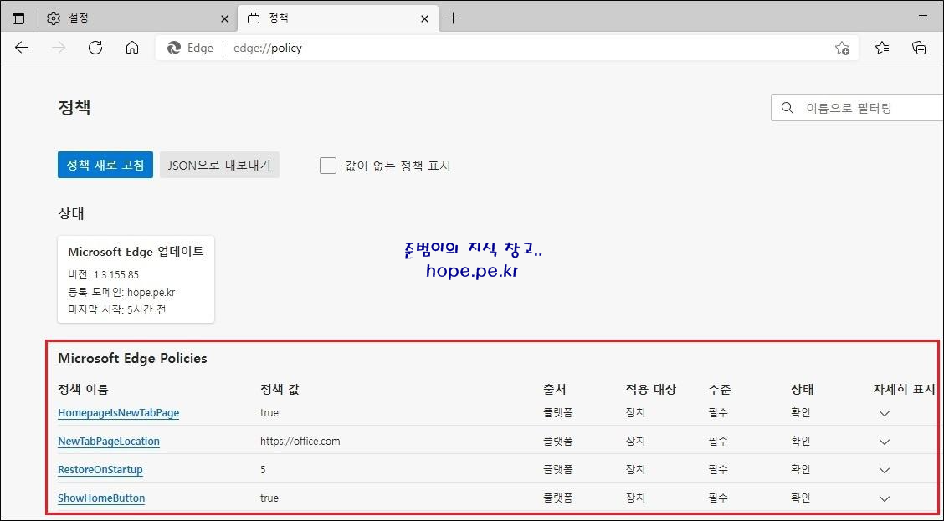Select the https://office.com policy value
The width and height of the screenshot is (944, 521).
coord(300,441)
